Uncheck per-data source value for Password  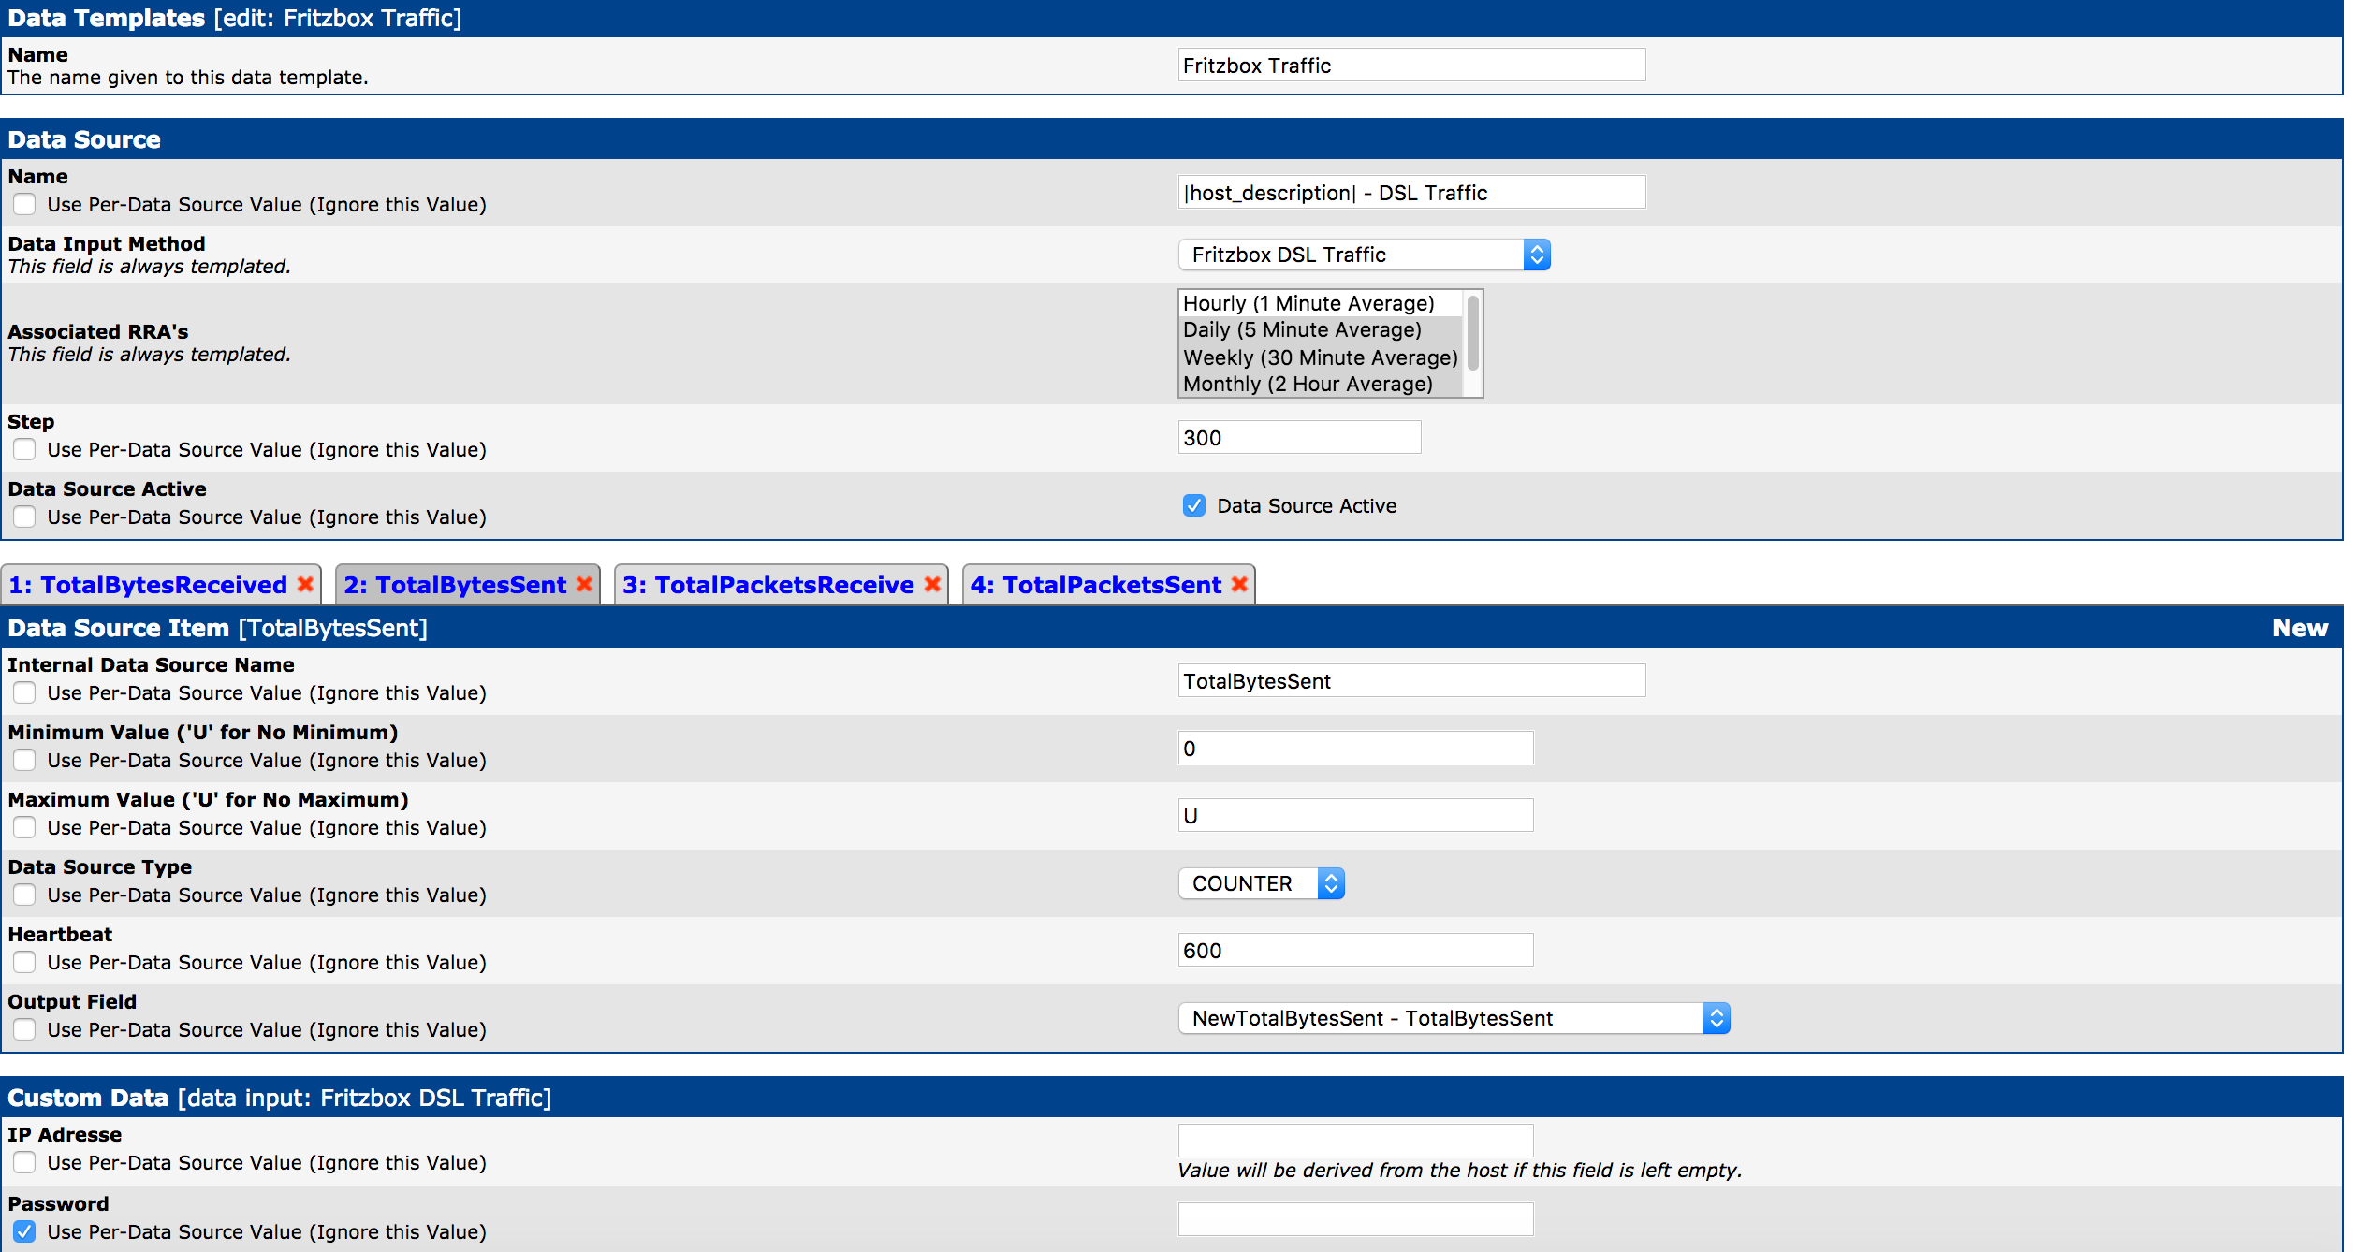(24, 1231)
